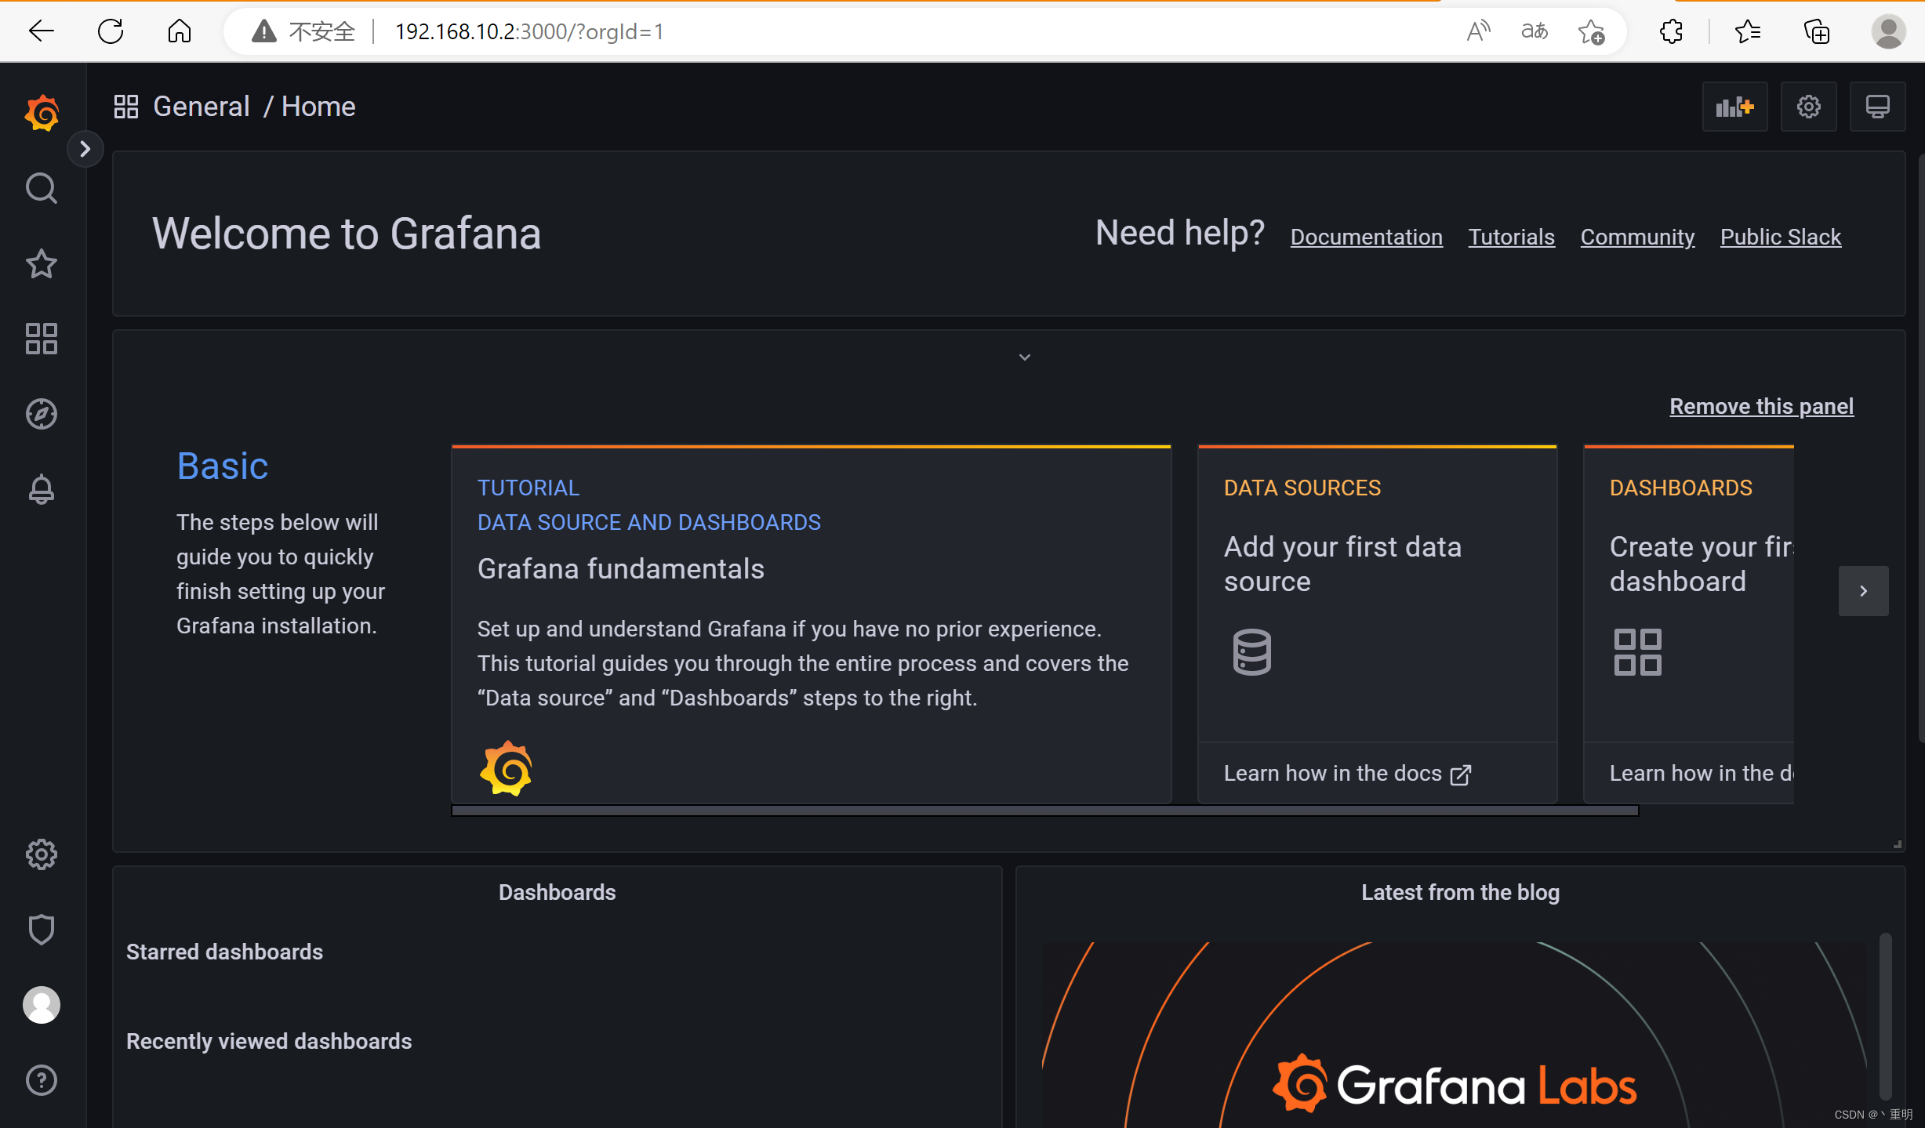Click the Dashboards panel title
This screenshot has width=1925, height=1128.
pos(558,892)
